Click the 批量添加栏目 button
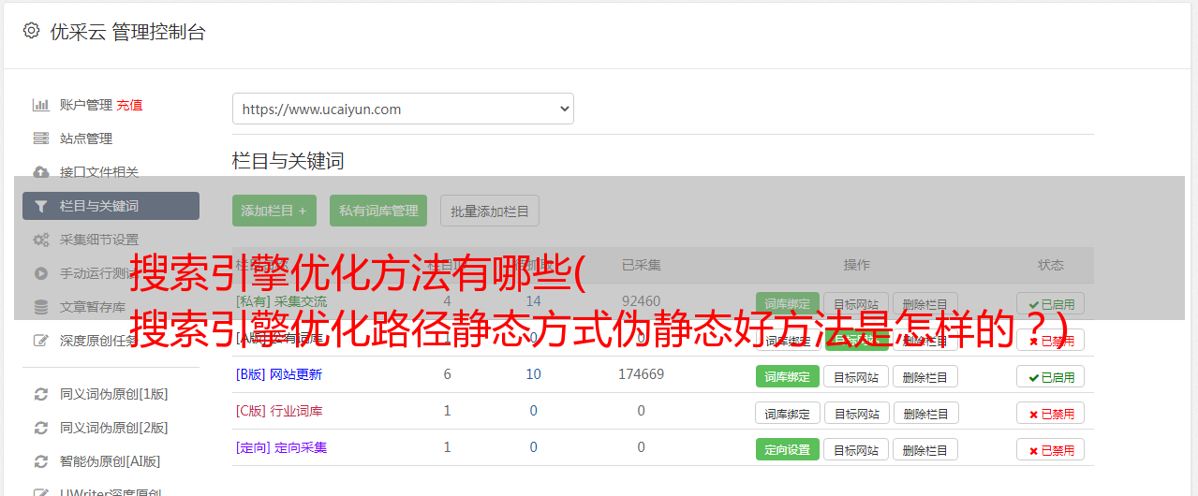The image size is (1198, 496). coord(489,211)
